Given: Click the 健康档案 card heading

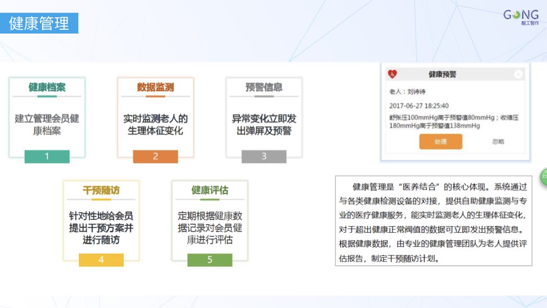Looking at the screenshot, I should [x=47, y=87].
